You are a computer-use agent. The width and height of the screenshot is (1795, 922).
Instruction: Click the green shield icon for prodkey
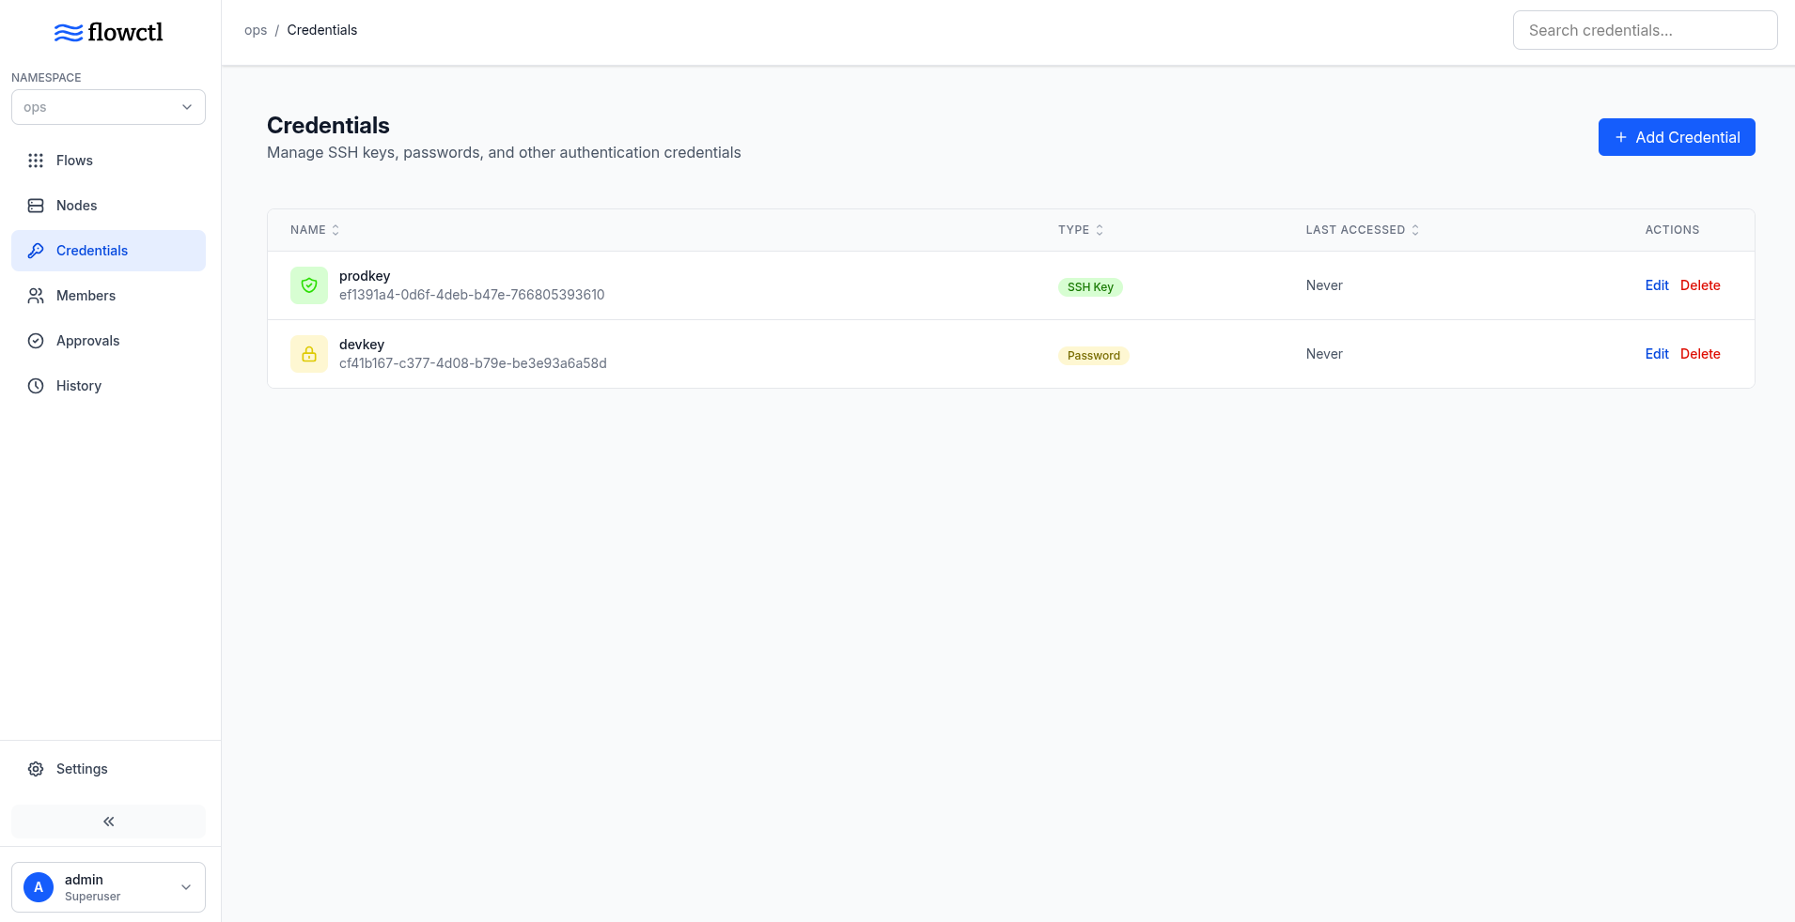click(309, 285)
